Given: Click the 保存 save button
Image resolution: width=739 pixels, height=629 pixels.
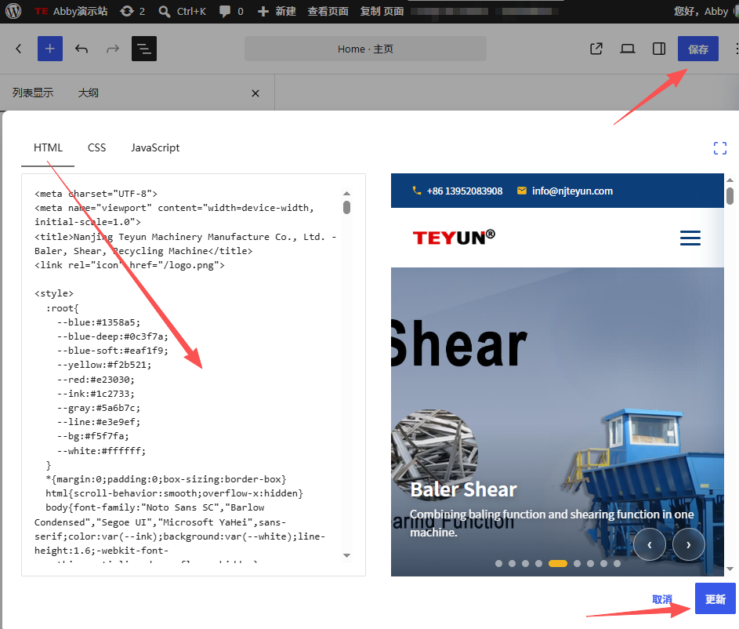Looking at the screenshot, I should click(x=698, y=49).
